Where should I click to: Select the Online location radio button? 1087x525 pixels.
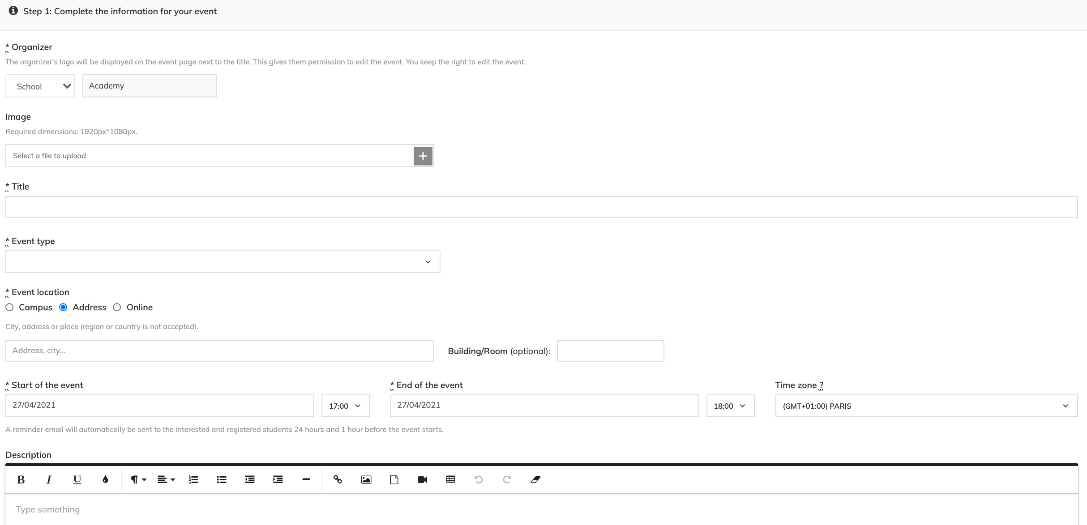(x=117, y=307)
